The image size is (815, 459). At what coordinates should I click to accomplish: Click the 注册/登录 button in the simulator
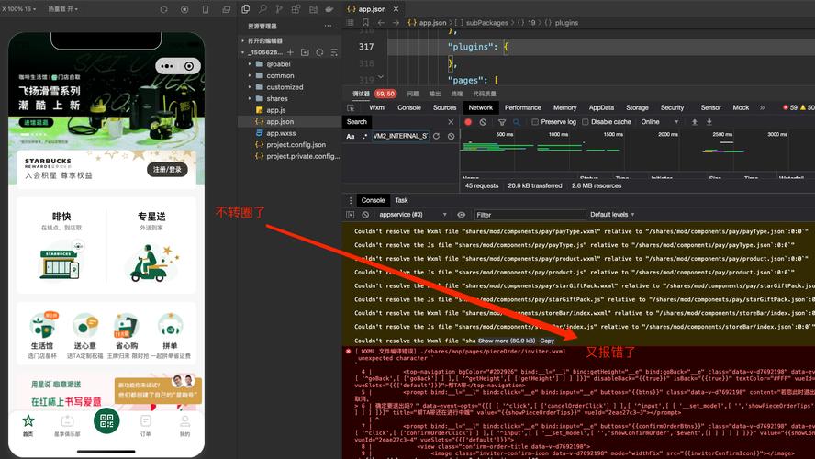[167, 170]
